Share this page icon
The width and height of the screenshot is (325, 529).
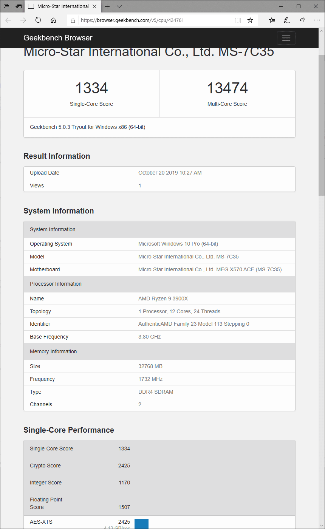(302, 20)
